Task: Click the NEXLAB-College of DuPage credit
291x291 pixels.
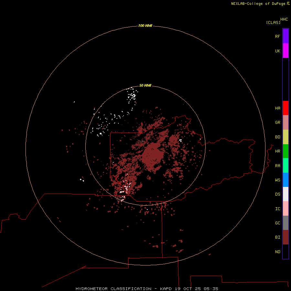Action: 258,4
